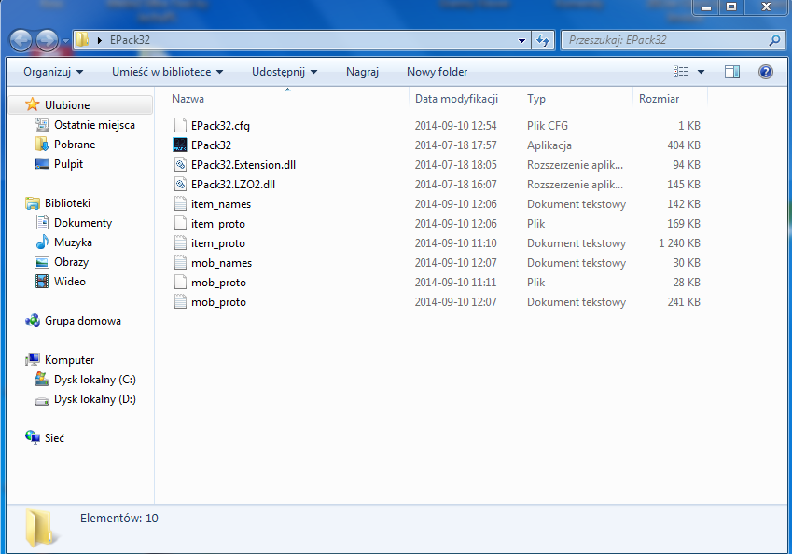Open the Muzyka library

coord(73,242)
